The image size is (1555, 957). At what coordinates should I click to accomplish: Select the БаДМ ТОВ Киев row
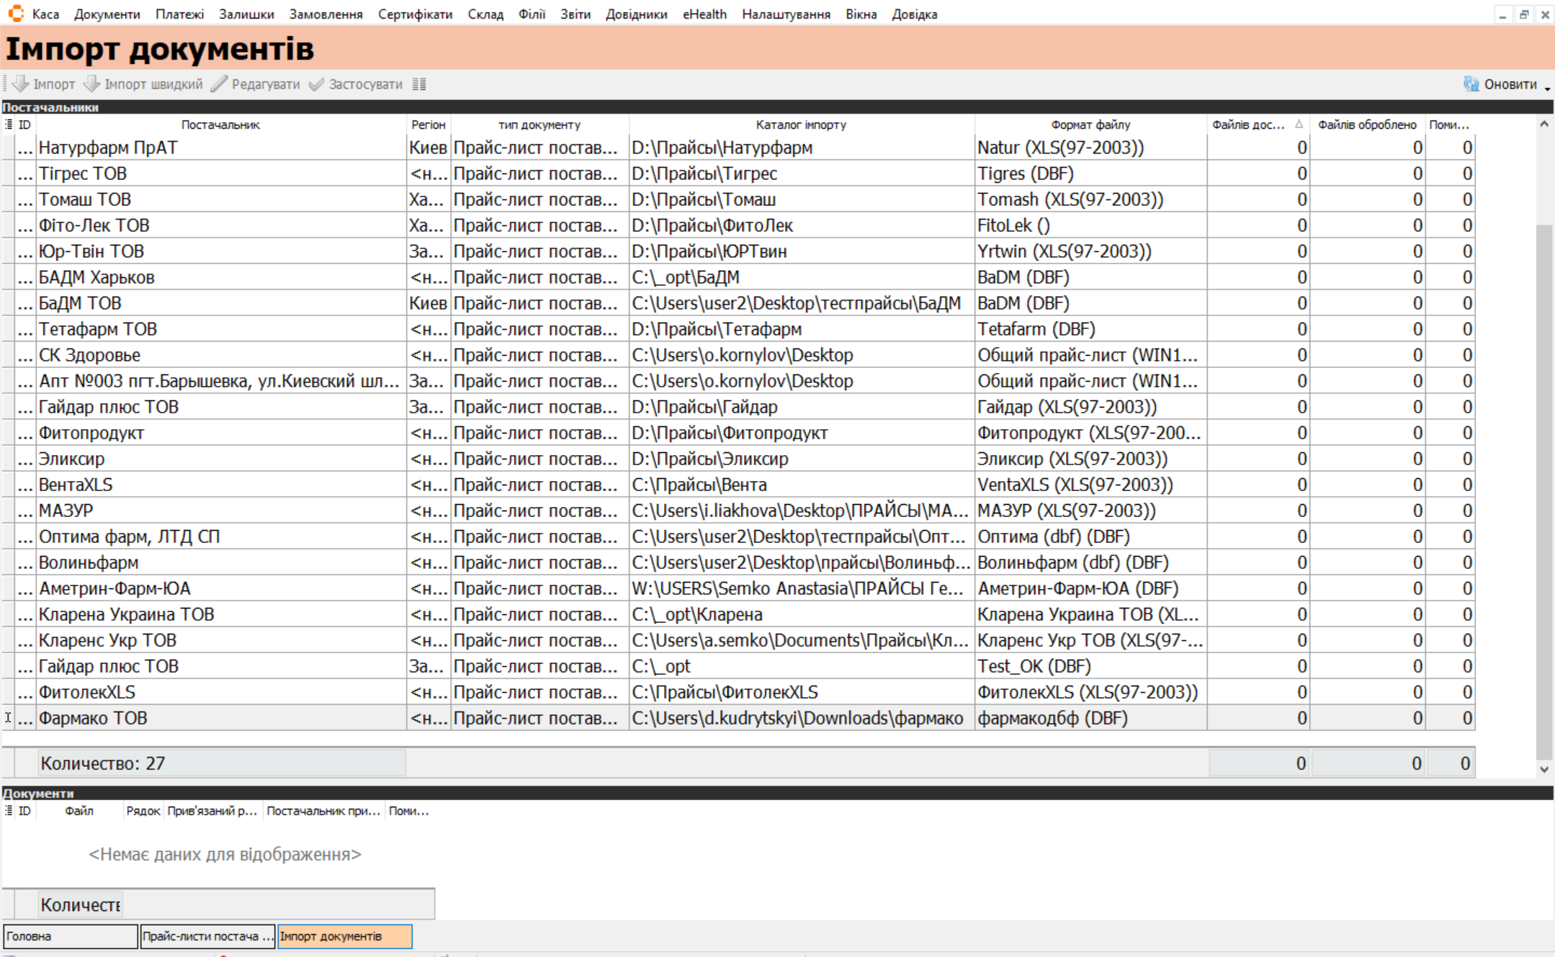80,303
